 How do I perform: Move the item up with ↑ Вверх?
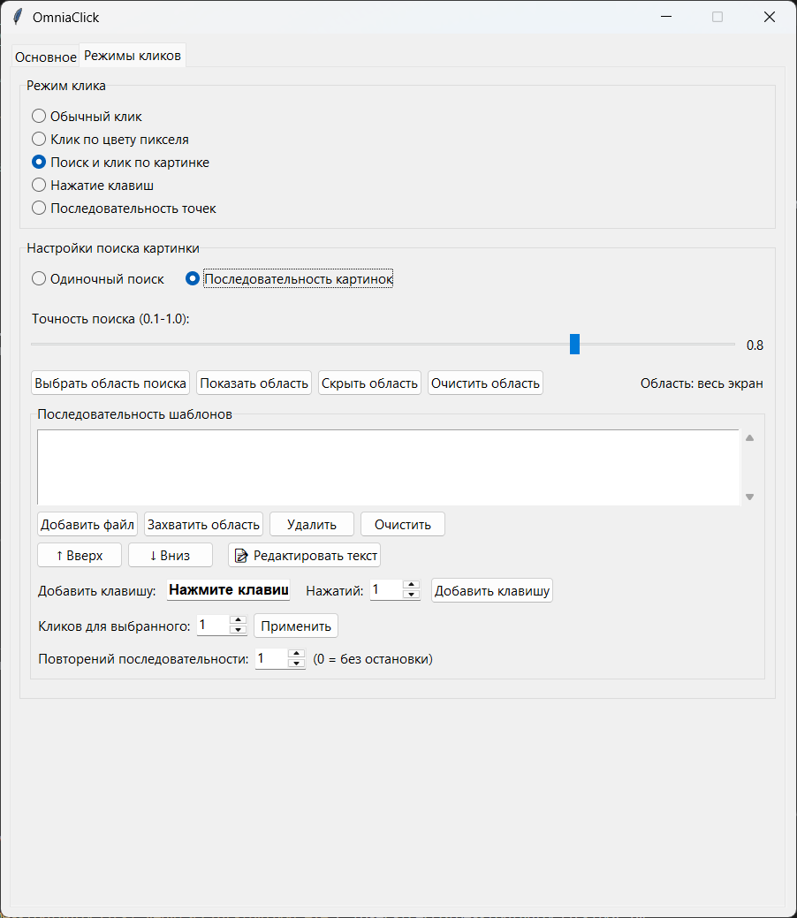click(x=79, y=555)
